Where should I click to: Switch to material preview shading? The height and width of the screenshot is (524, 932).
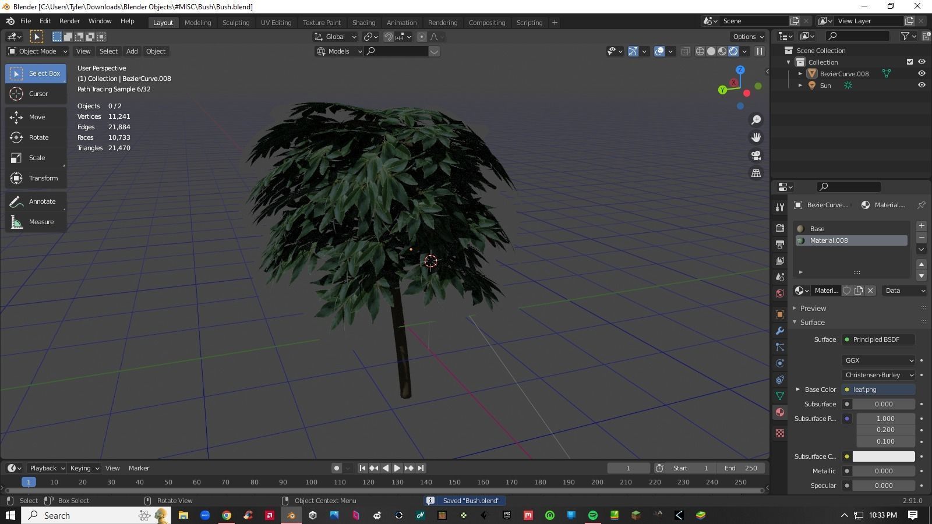click(722, 51)
